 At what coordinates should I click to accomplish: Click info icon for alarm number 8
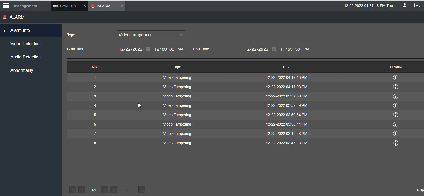coord(396,143)
